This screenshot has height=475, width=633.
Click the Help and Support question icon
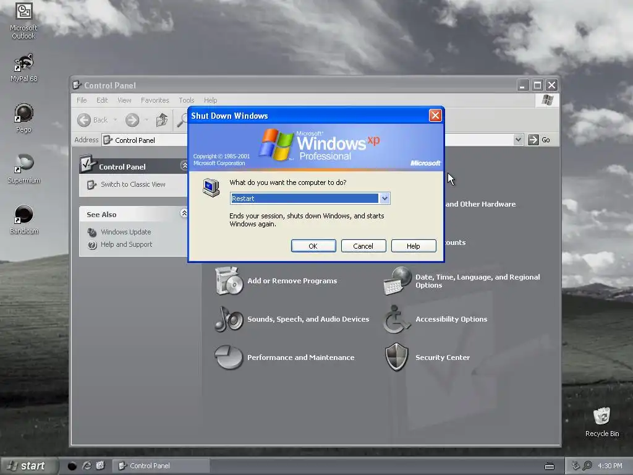(92, 245)
